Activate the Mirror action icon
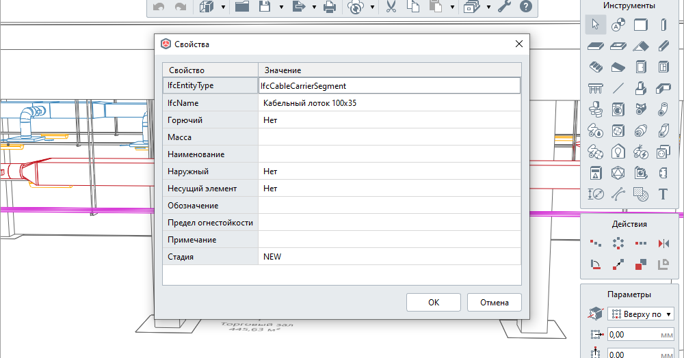The width and height of the screenshot is (684, 358). (x=663, y=243)
